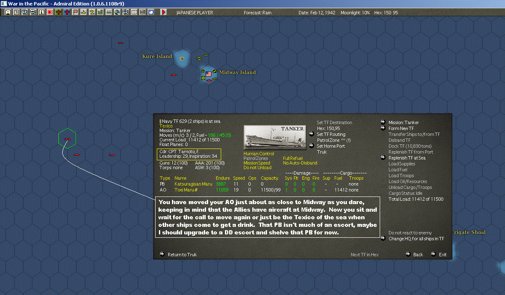Click the Exit button
The width and height of the screenshot is (505, 295).
[443, 255]
